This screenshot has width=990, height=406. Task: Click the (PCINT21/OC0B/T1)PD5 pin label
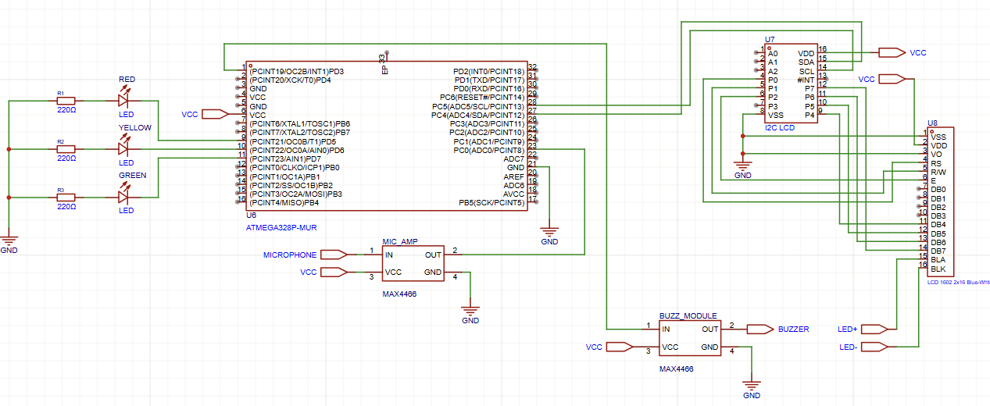[292, 141]
